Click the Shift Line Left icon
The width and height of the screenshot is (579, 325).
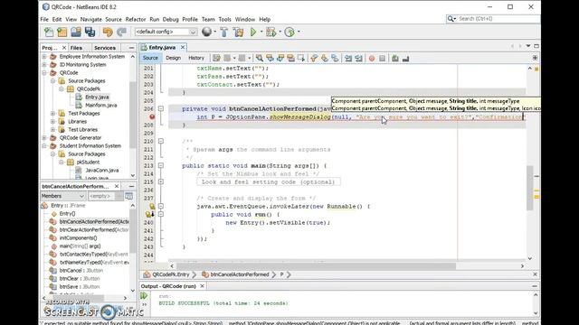click(348, 58)
